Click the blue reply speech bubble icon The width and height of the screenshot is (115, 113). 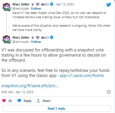click(x=19, y=101)
